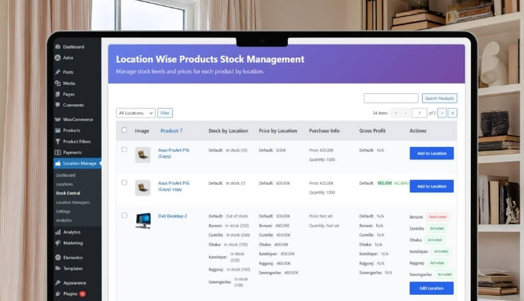Sort by the Product column arrows

181,130
